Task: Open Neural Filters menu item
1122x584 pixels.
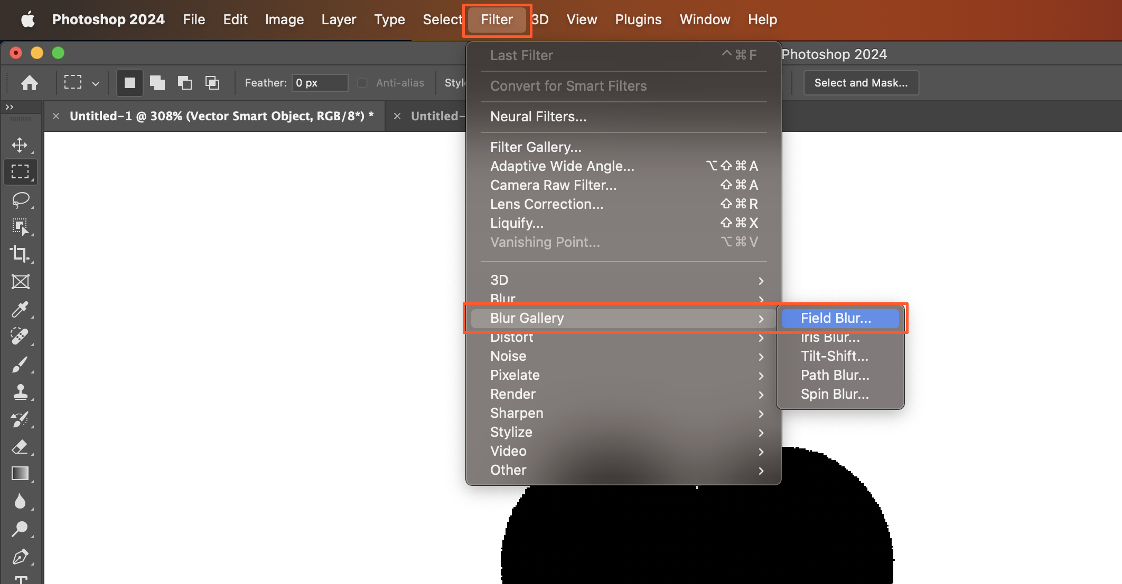Action: click(x=538, y=117)
